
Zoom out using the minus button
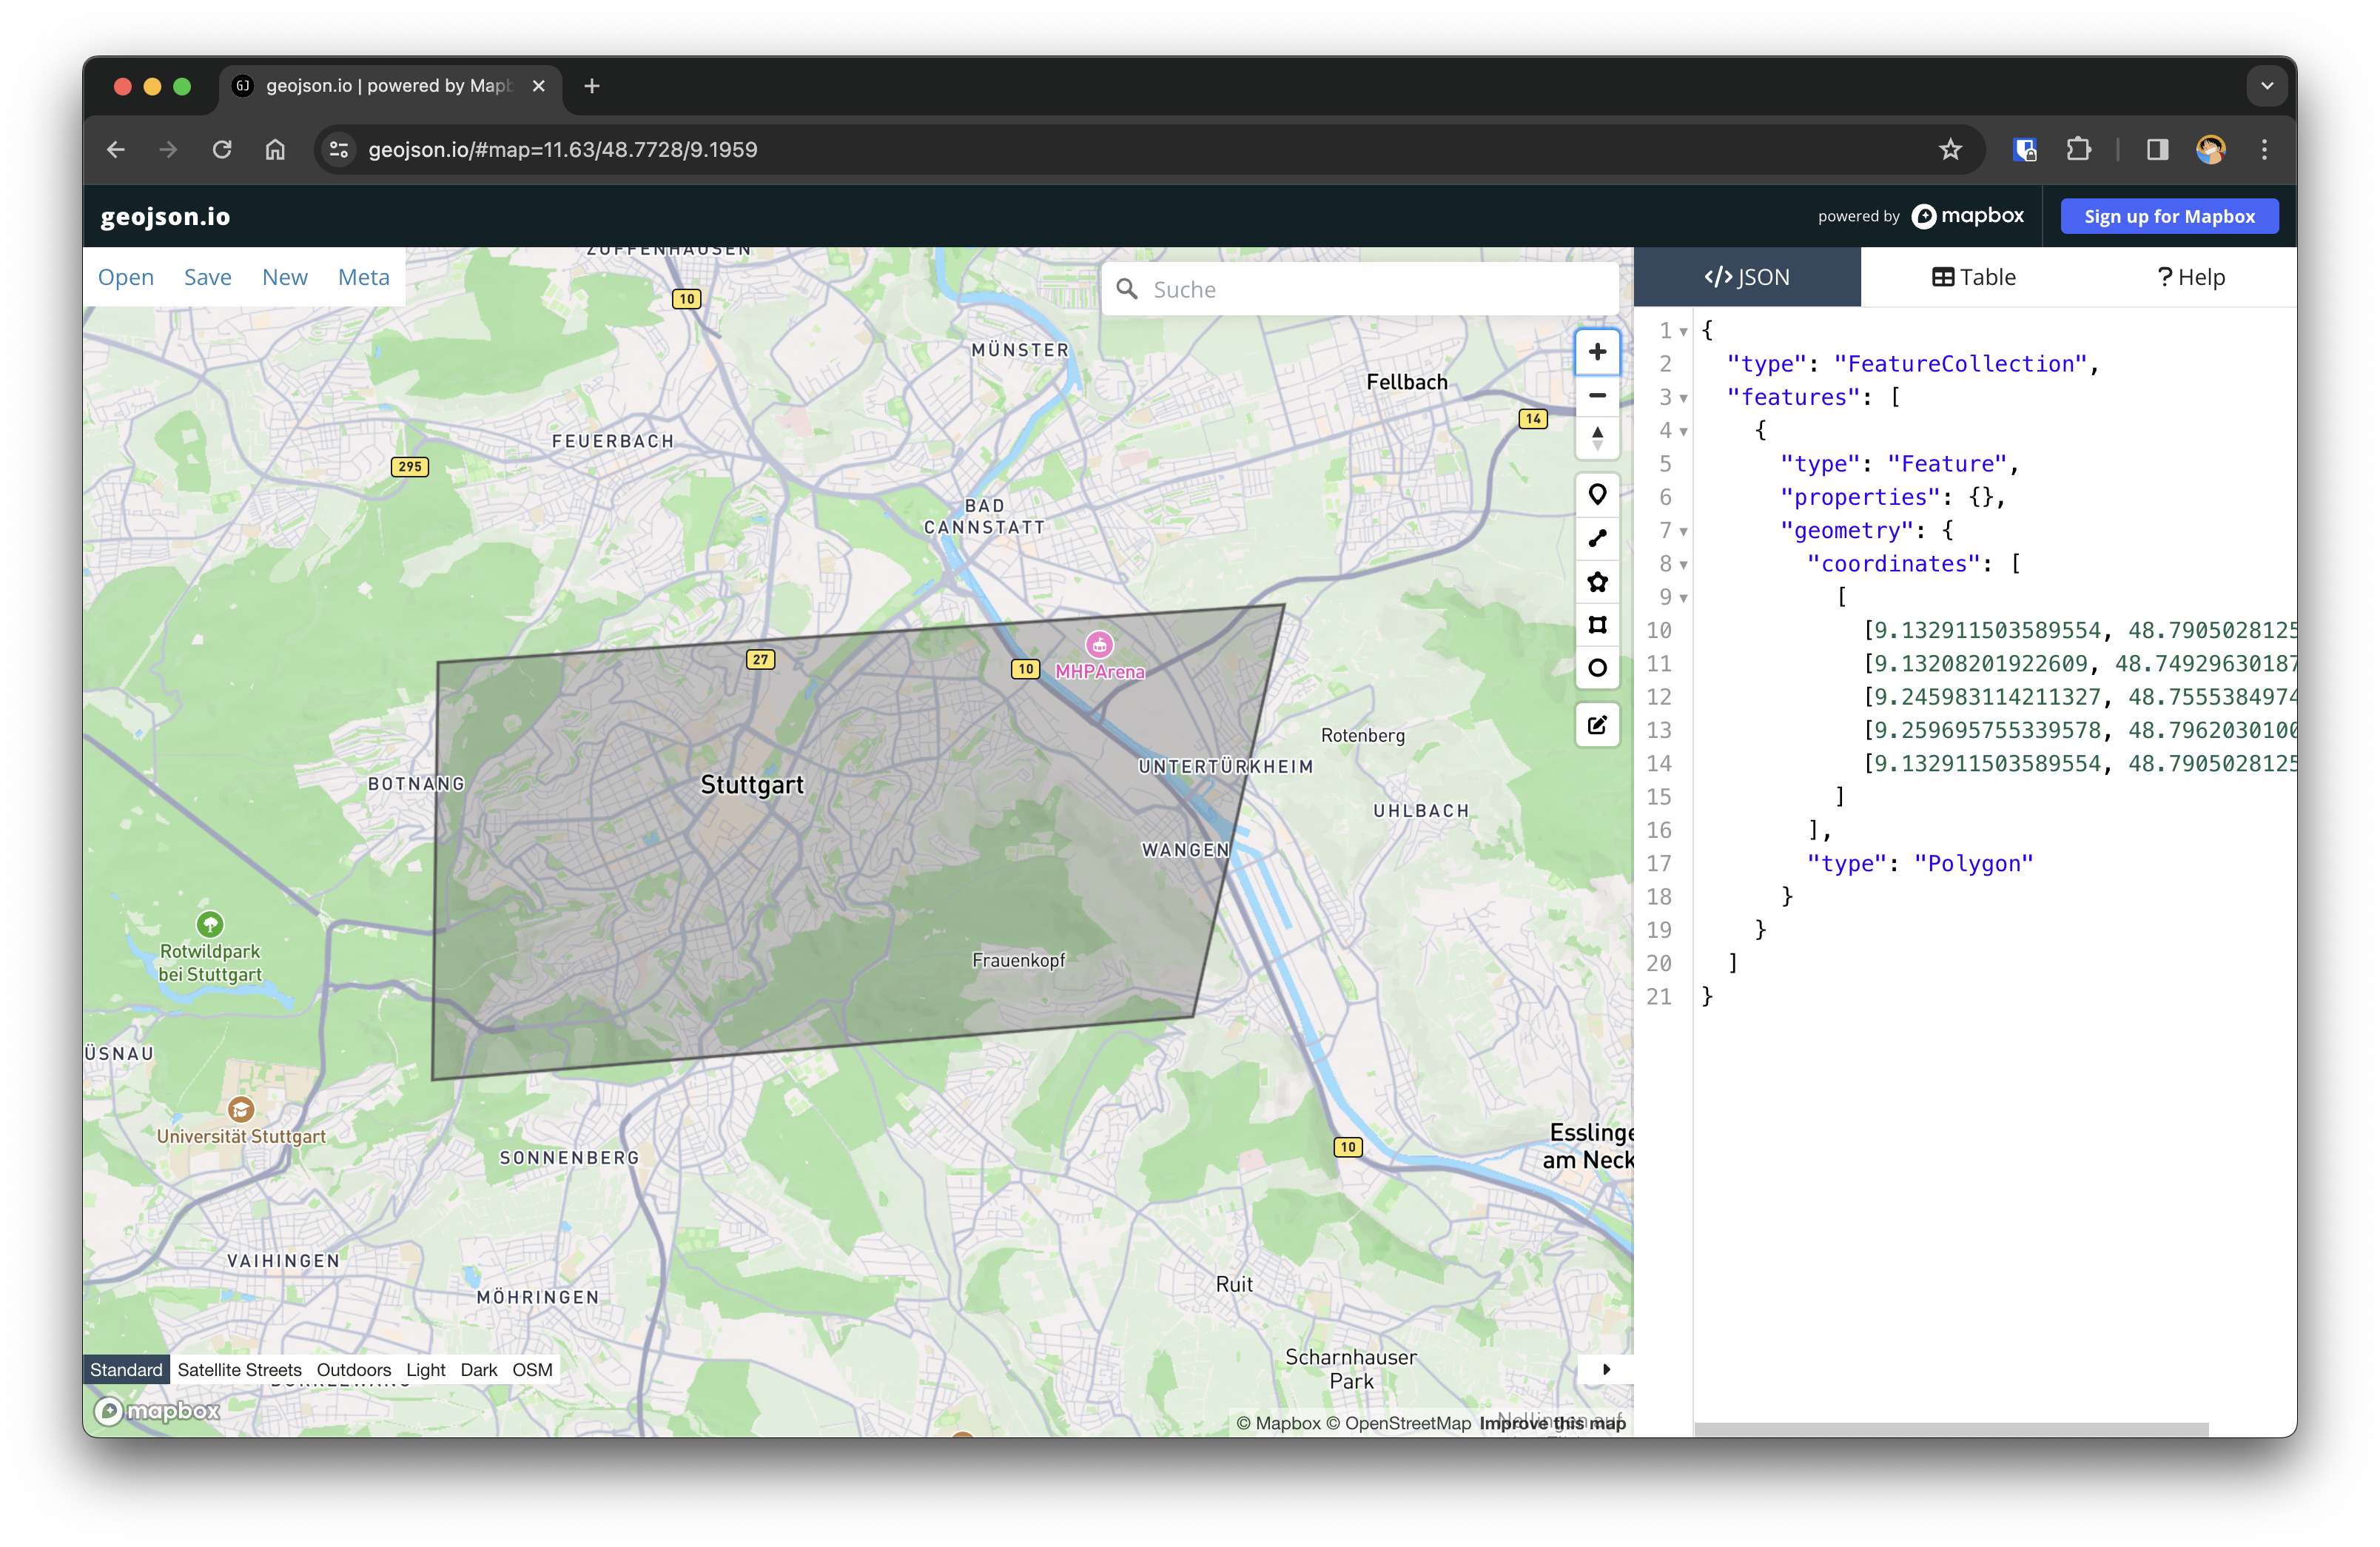(x=1597, y=395)
